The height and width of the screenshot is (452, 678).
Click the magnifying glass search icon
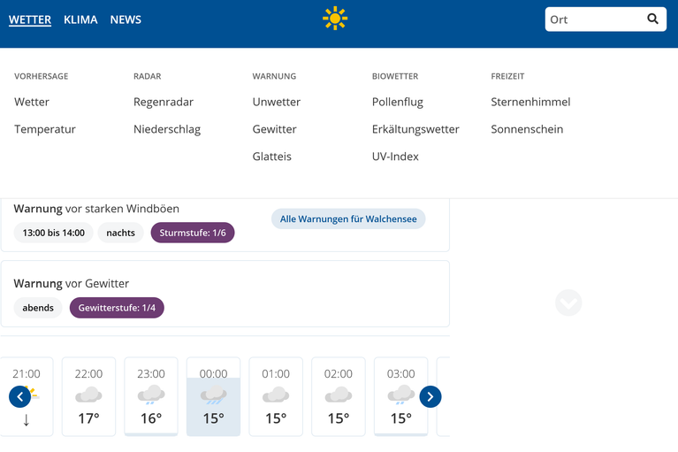pos(652,19)
